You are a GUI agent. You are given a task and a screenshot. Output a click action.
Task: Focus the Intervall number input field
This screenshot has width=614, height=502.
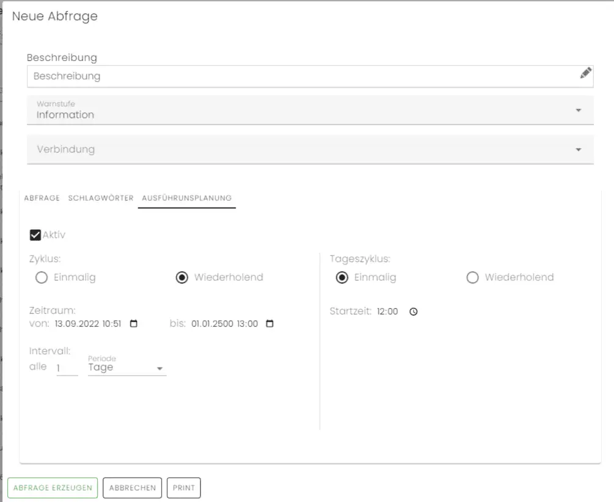[x=67, y=368]
